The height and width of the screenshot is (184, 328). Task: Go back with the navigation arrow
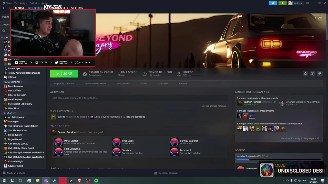pos(4,8)
